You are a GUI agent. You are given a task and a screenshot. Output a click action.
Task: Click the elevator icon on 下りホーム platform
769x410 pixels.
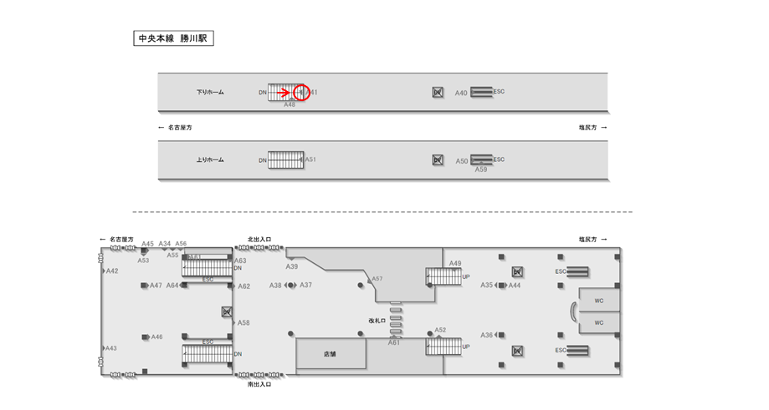(438, 93)
